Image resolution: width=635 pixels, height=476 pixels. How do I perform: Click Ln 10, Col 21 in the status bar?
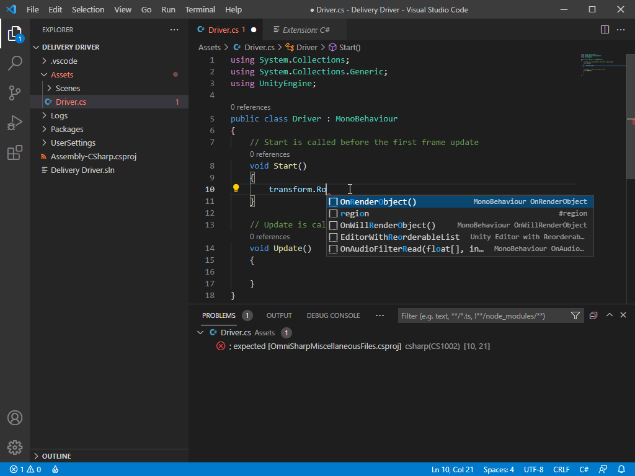point(452,469)
